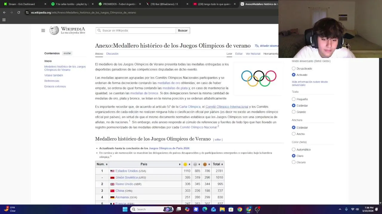This screenshot has width=382, height=214.
Task: Select Activado for Modo aniversario
Action: (x=294, y=75)
